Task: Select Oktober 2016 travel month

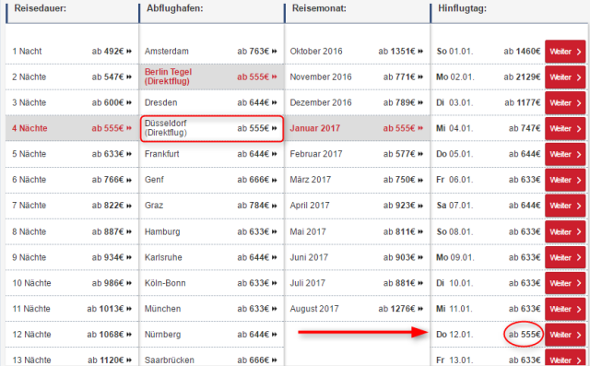Action: coord(357,51)
